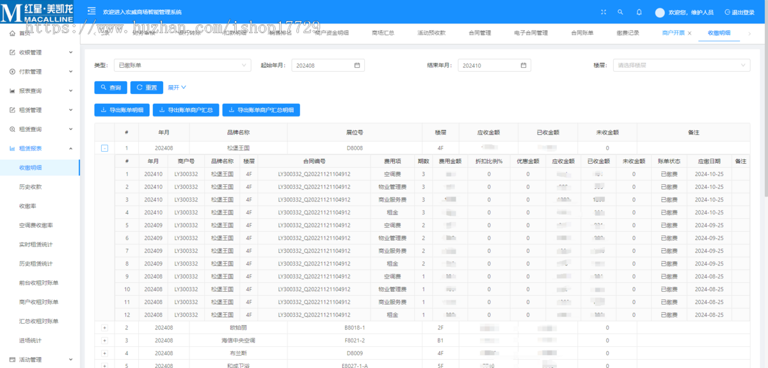Click the 起始年月 field showing 202408

328,65
